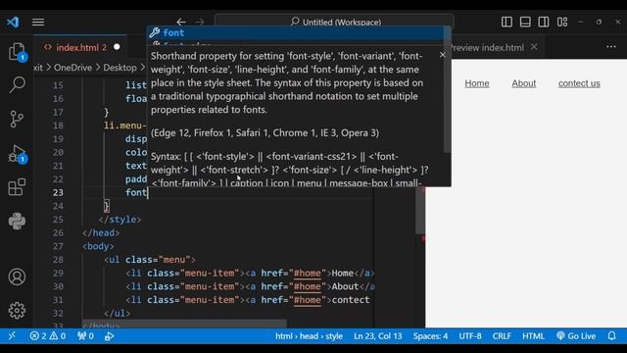This screenshot has height=353, width=627.
Task: Click the #home link on line 31
Action: (307, 300)
